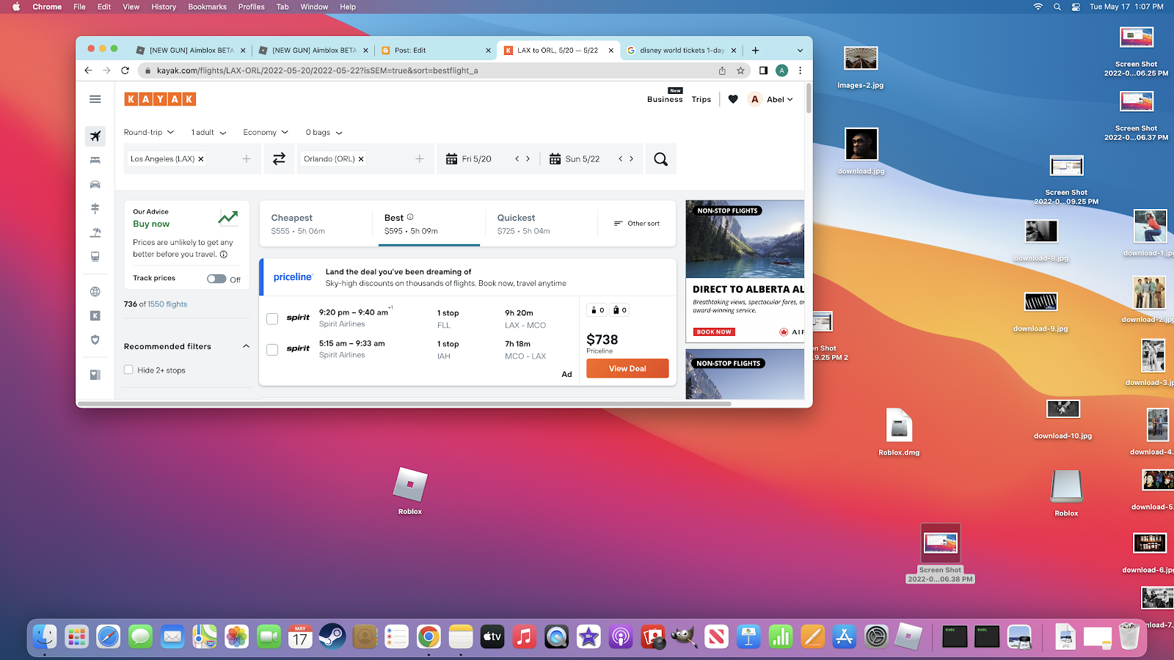Open download-10.jpg thumbnail on desktop
Screen dimensions: 1174x660
click(x=1062, y=409)
